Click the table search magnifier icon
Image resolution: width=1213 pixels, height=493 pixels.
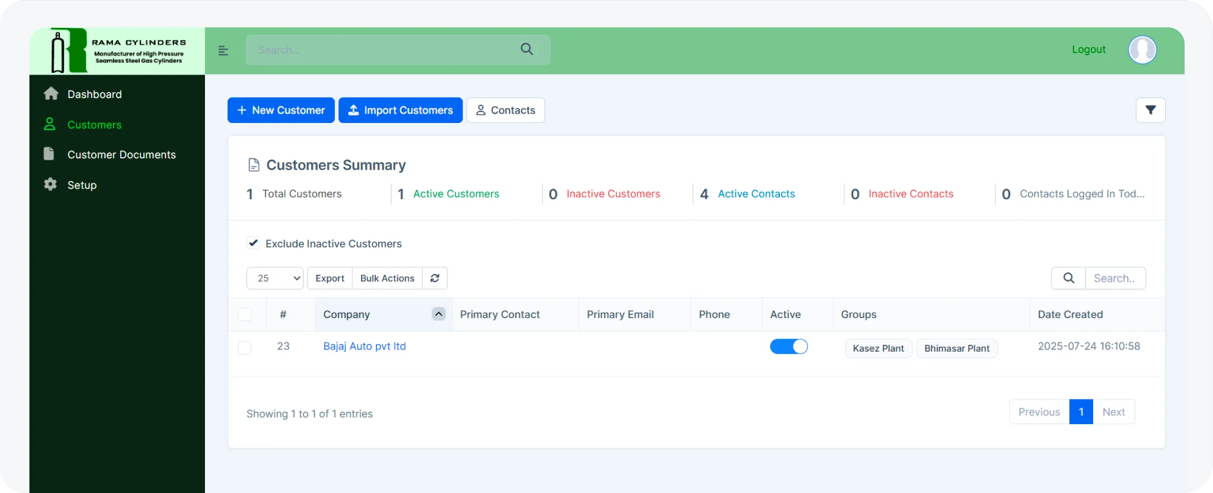point(1068,278)
